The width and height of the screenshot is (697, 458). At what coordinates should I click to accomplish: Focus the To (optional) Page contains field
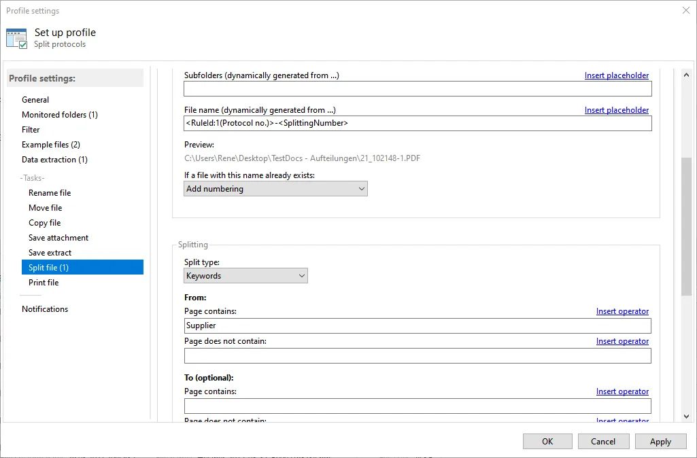[x=418, y=406]
